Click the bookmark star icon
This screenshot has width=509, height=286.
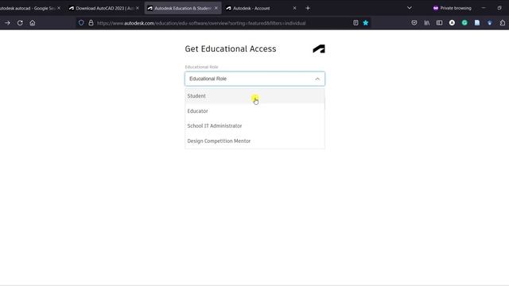click(366, 23)
